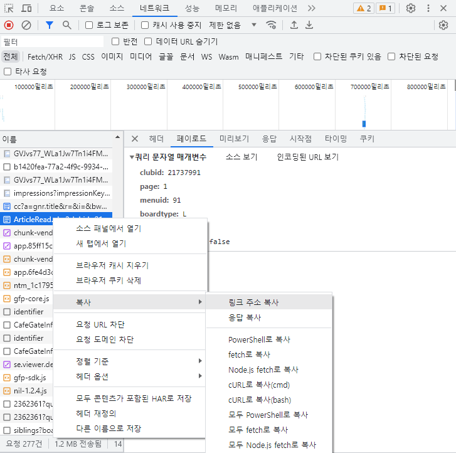Filter requests by JS type
The width and height of the screenshot is (456, 453).
click(x=72, y=56)
